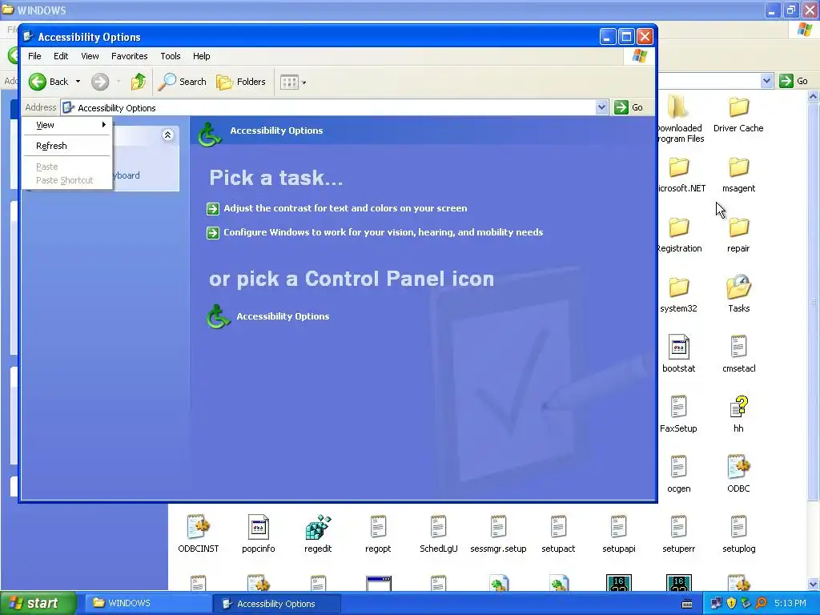Select the regopt file
Screen dimensions: 820x615
[x=378, y=534]
